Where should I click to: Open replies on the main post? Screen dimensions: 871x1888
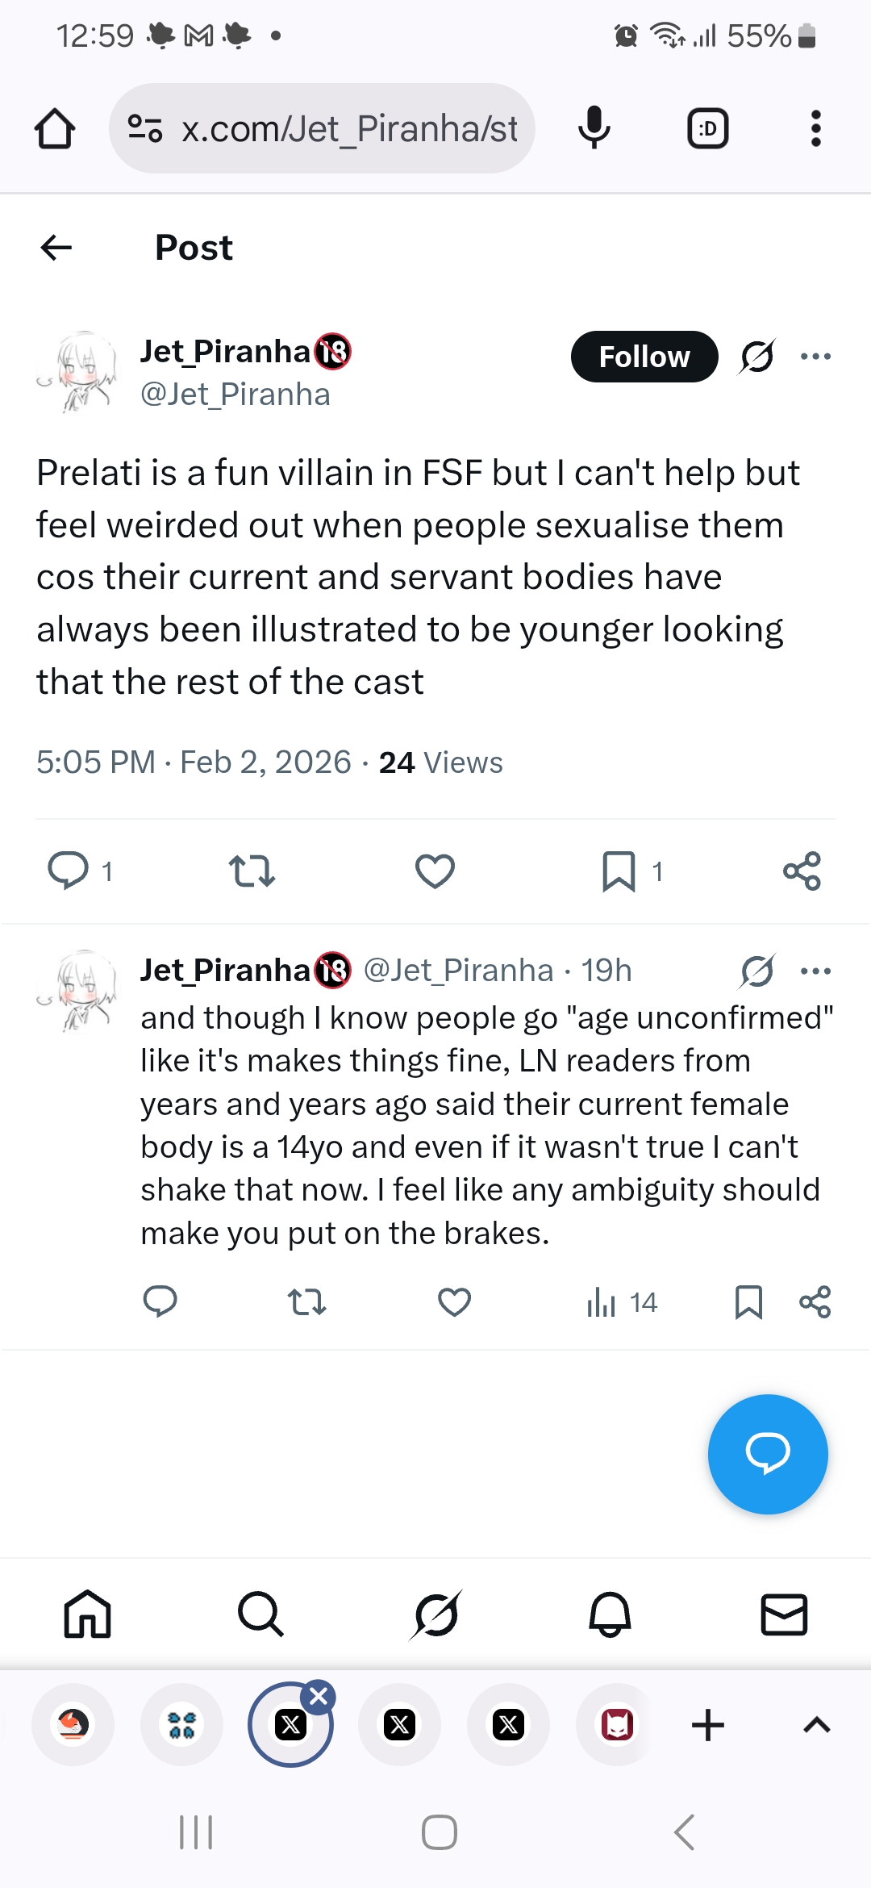pyautogui.click(x=69, y=871)
